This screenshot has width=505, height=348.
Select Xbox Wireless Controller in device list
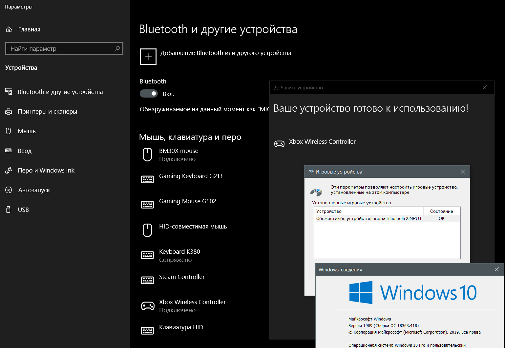pyautogui.click(x=192, y=306)
